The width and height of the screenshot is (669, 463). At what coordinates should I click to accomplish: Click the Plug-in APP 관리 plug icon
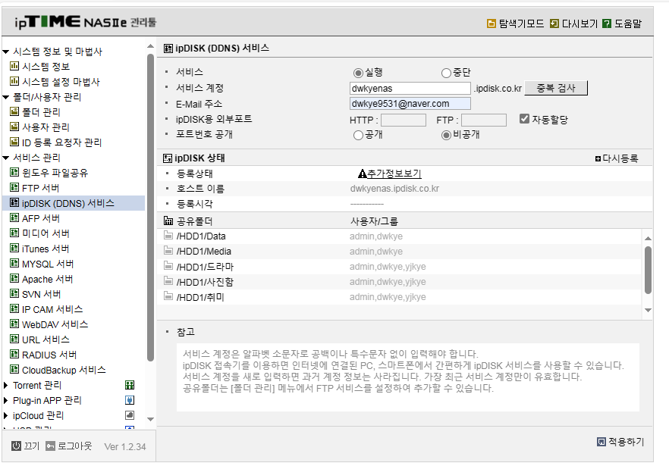[130, 400]
